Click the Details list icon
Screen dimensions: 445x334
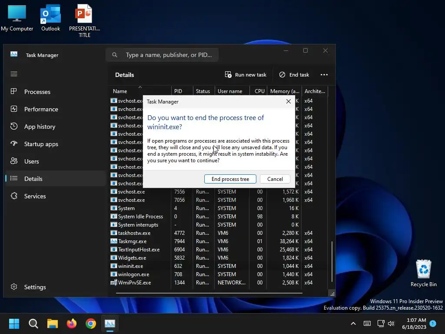pos(13,178)
